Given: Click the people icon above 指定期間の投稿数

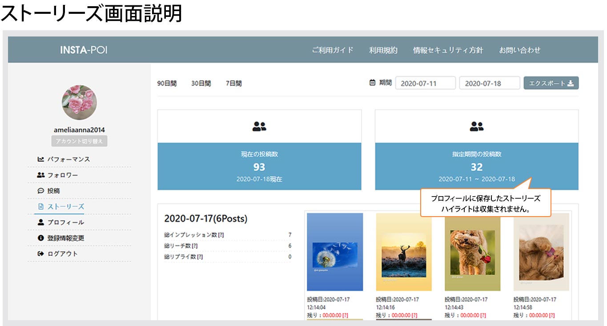Looking at the screenshot, I should click(x=476, y=127).
